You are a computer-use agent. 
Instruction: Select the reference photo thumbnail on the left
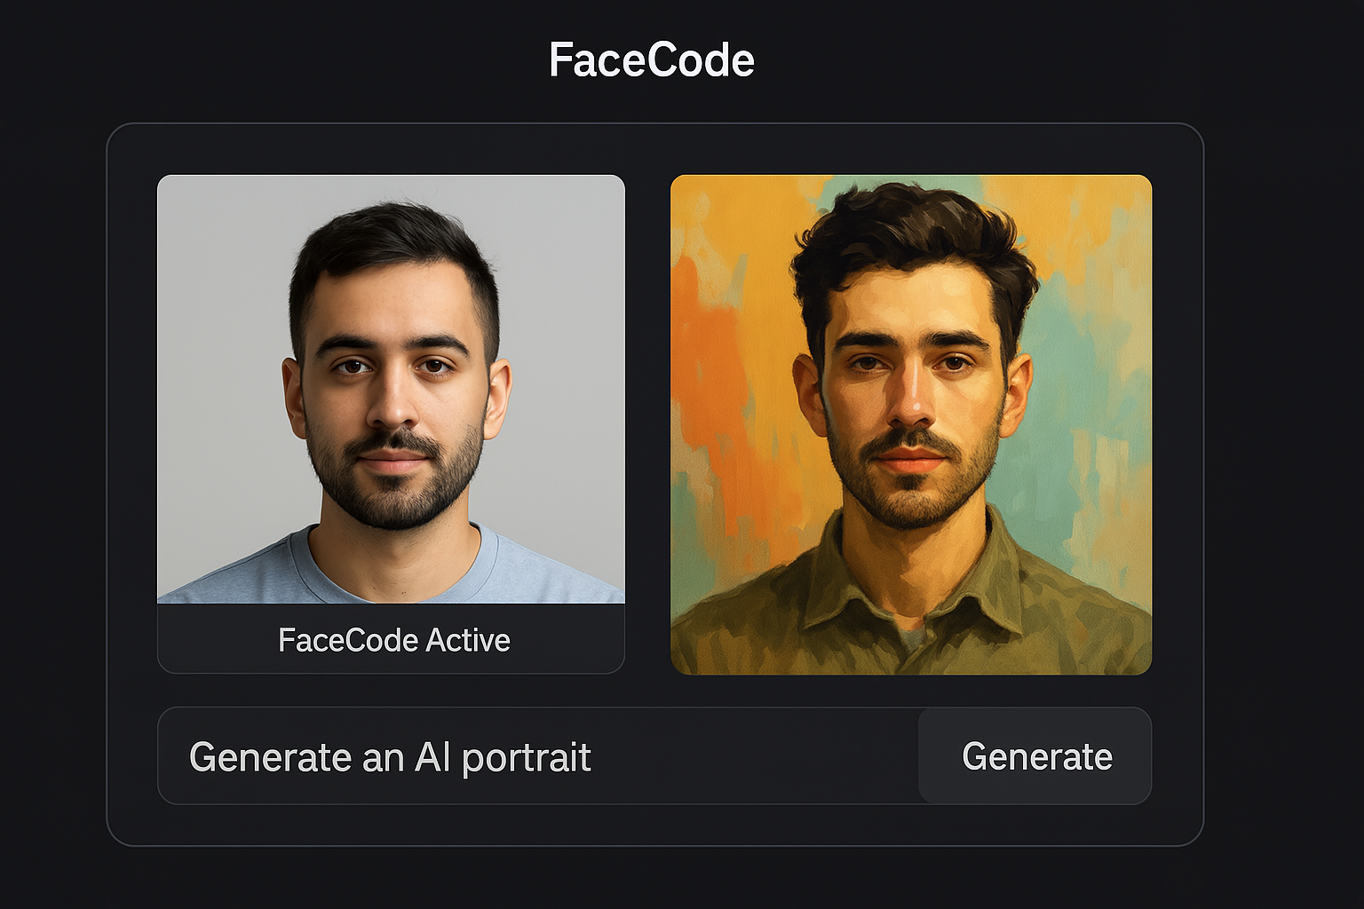(x=391, y=389)
